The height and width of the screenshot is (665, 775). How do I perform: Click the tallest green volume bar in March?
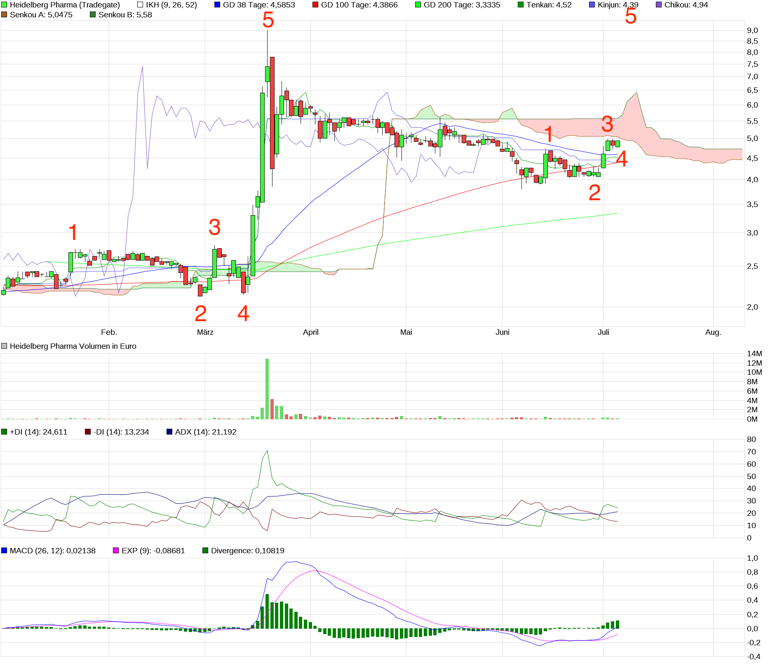(x=267, y=389)
